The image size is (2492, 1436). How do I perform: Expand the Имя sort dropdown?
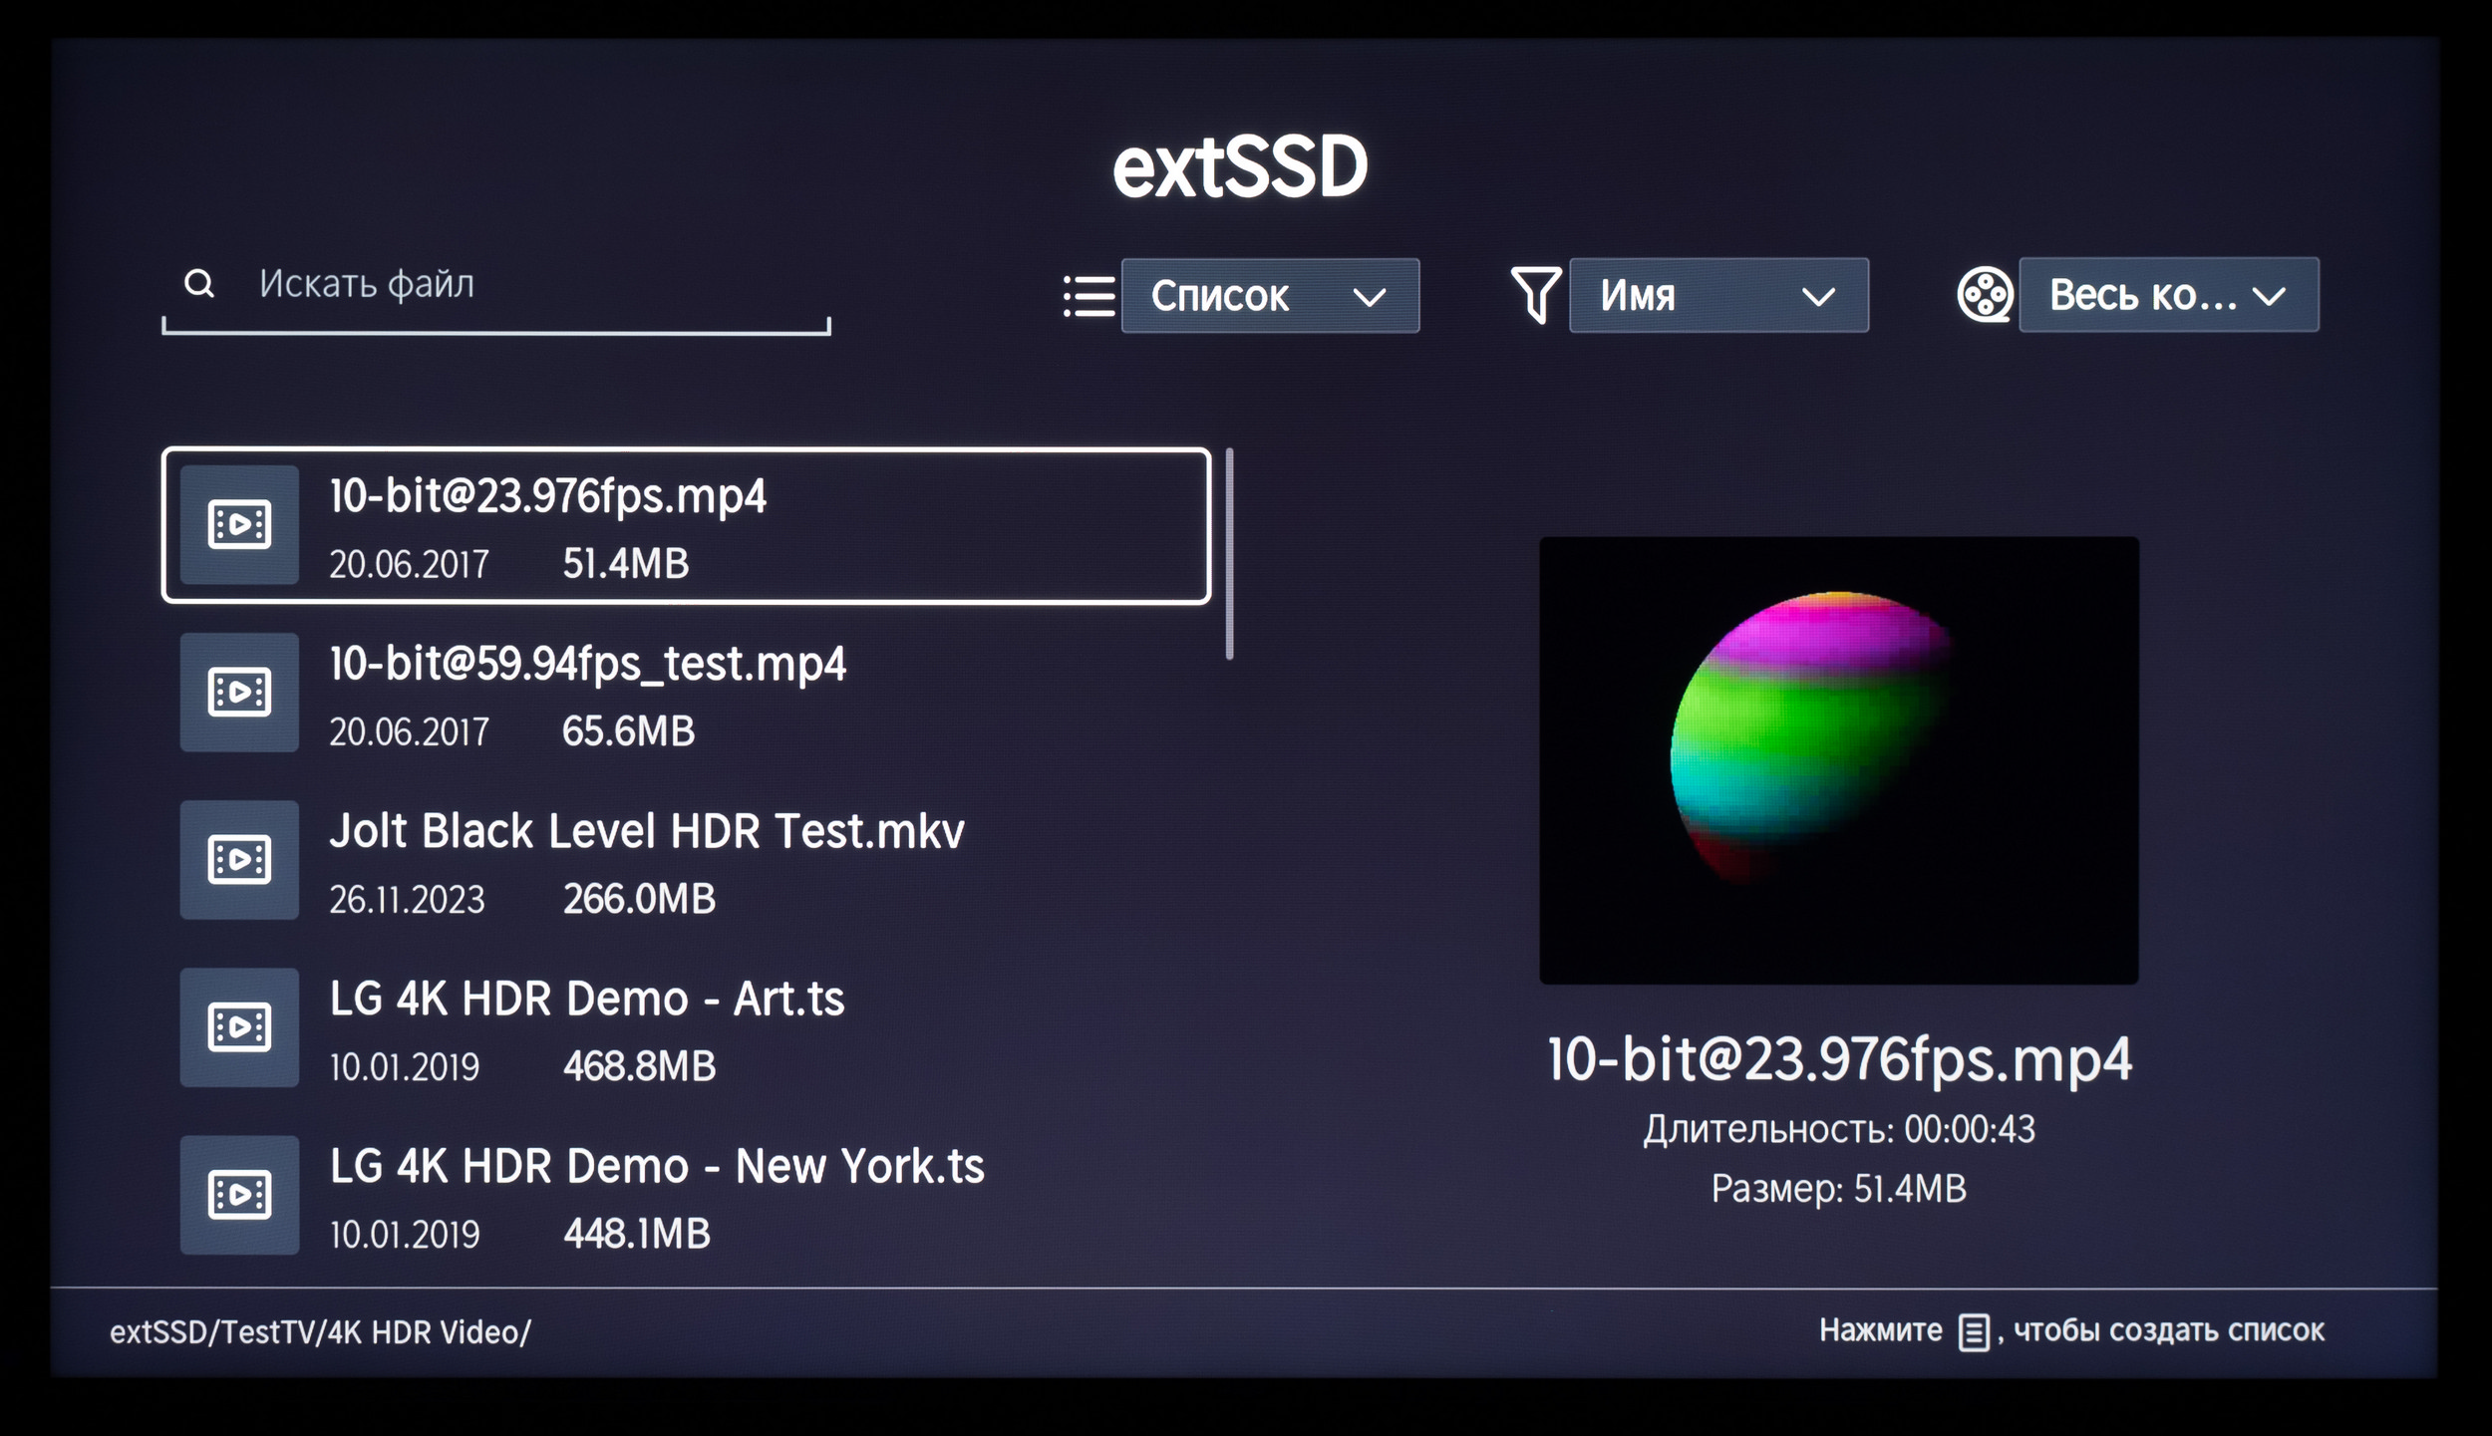[1718, 296]
